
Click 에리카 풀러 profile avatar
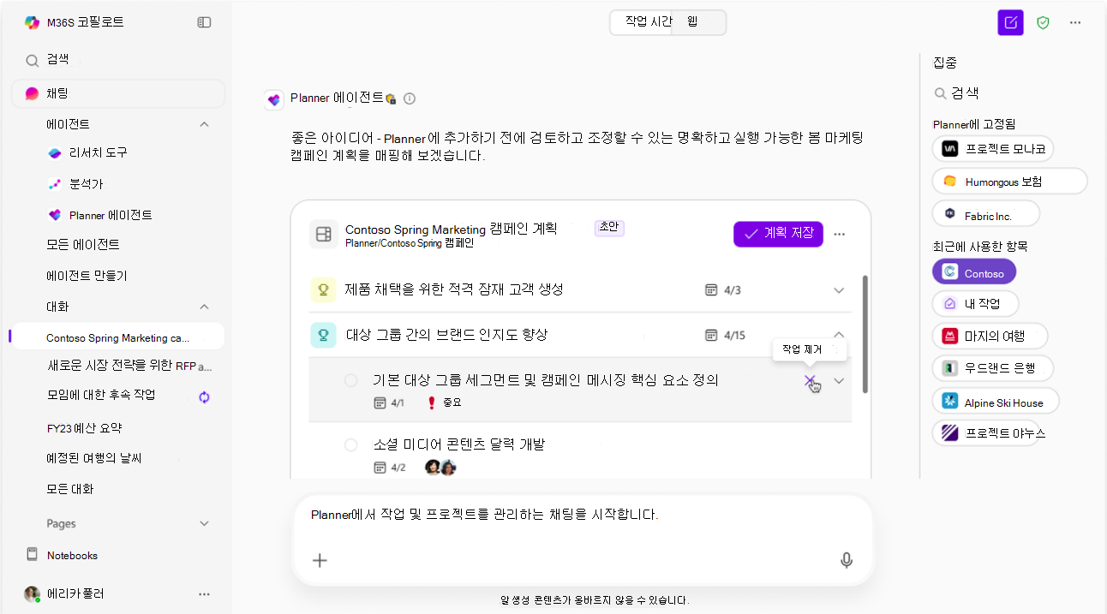(x=32, y=593)
